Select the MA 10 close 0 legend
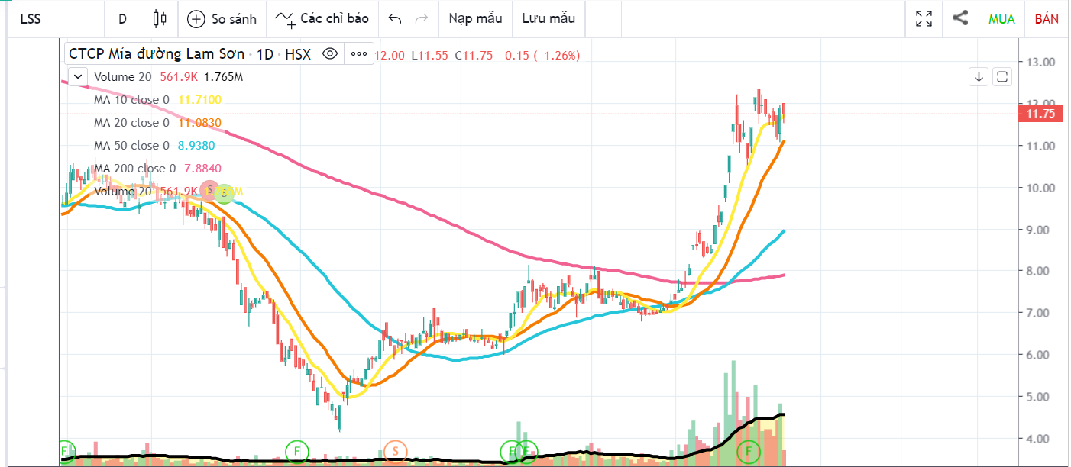The width and height of the screenshot is (1071, 467). [x=131, y=100]
